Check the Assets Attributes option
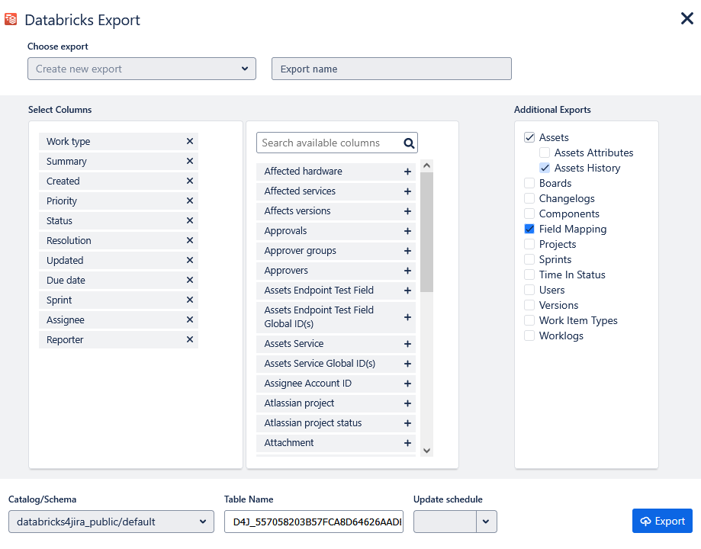This screenshot has width=701, height=549. click(x=545, y=152)
